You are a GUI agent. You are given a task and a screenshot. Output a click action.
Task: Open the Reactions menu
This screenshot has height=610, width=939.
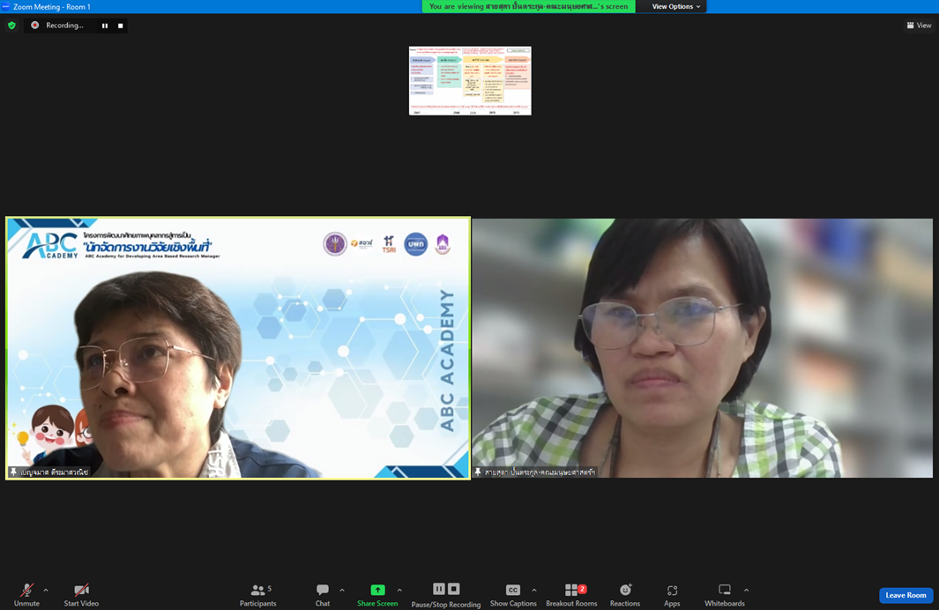[x=625, y=594]
